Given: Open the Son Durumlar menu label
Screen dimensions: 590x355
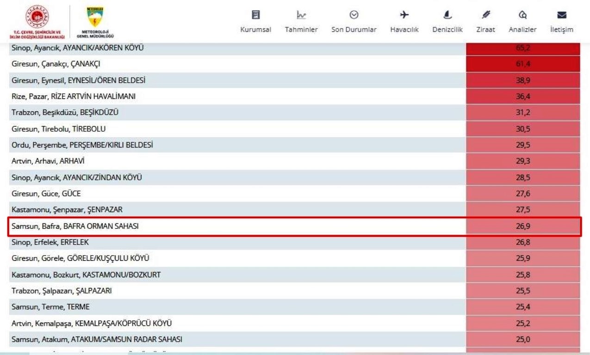Looking at the screenshot, I should [354, 30].
